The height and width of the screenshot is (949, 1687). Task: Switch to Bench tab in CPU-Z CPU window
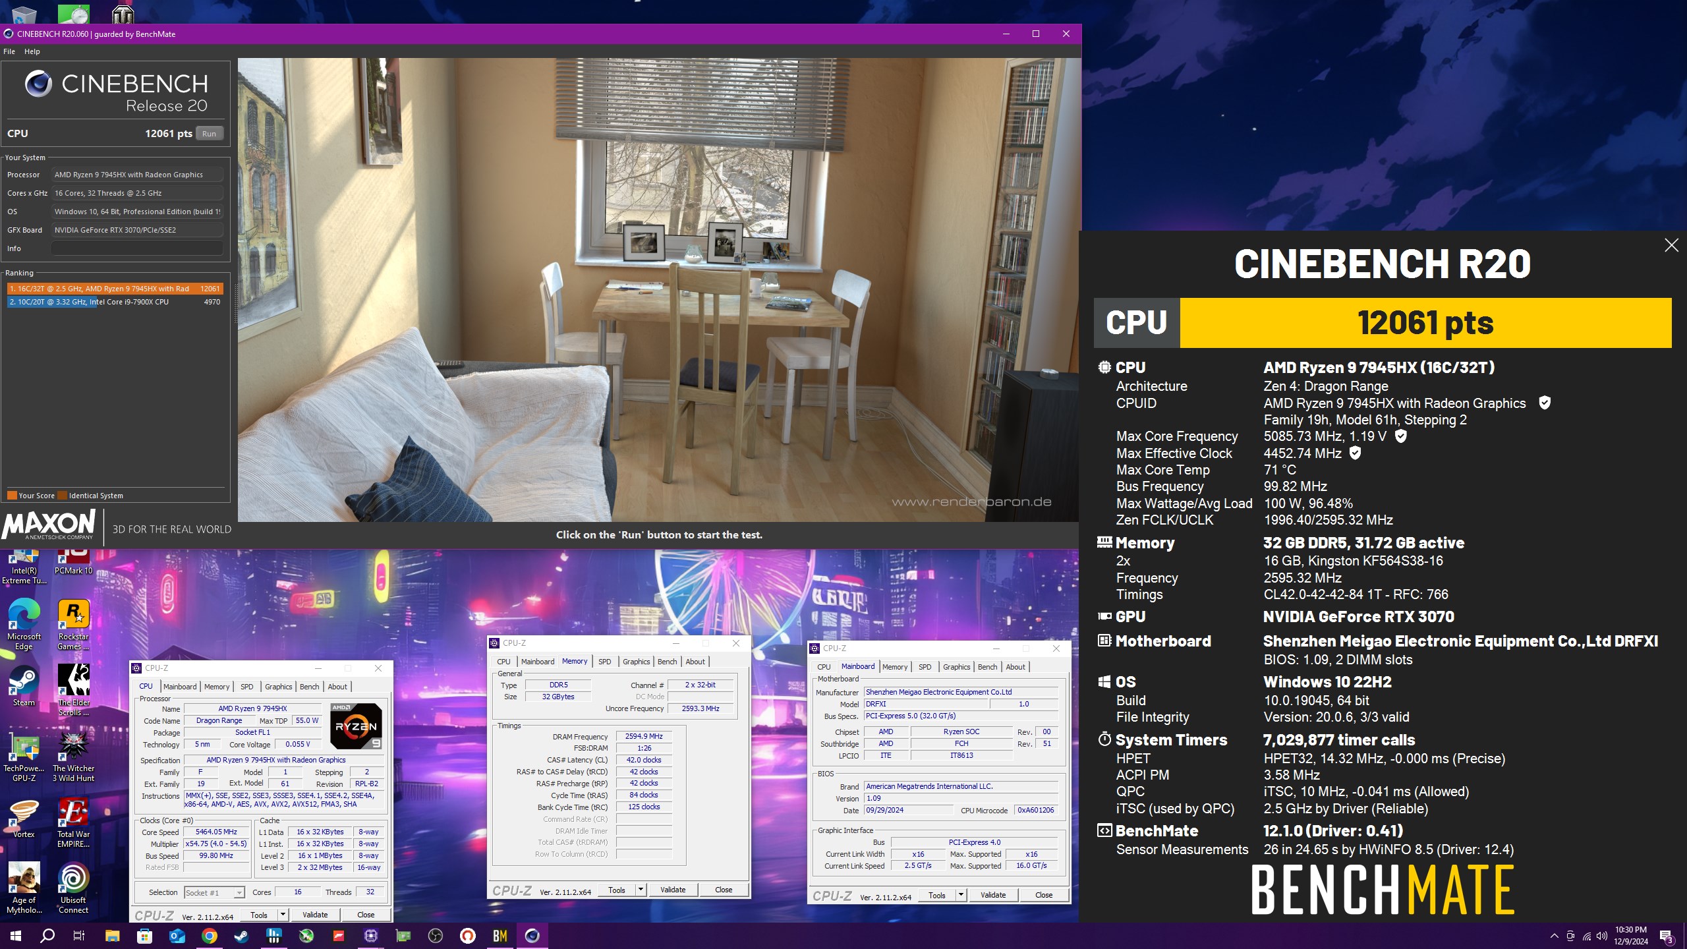pyautogui.click(x=309, y=687)
